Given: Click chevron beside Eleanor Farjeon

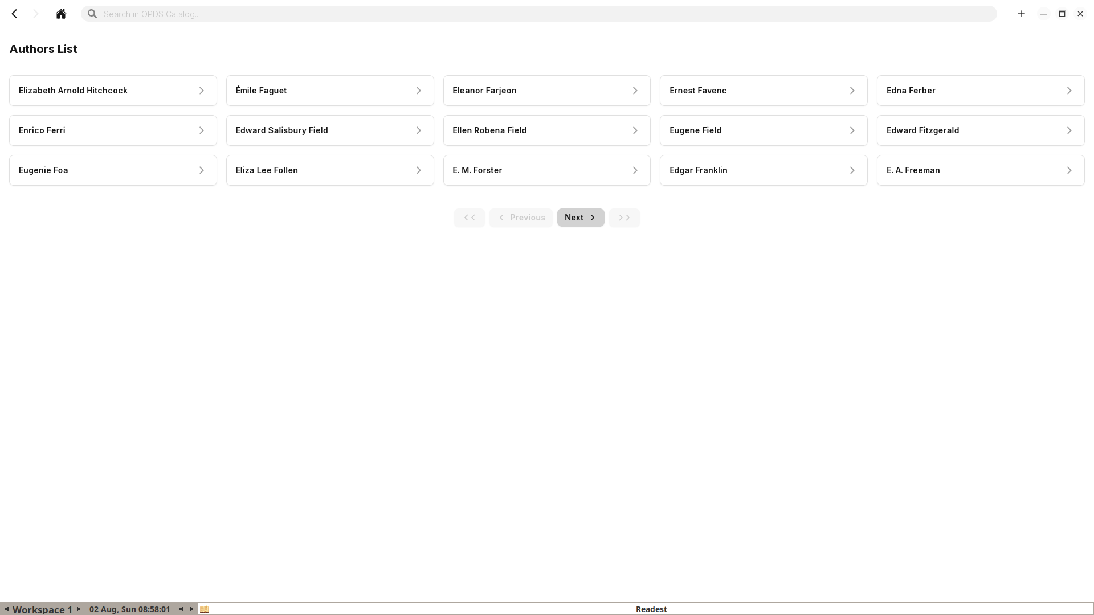Looking at the screenshot, I should click(x=635, y=91).
